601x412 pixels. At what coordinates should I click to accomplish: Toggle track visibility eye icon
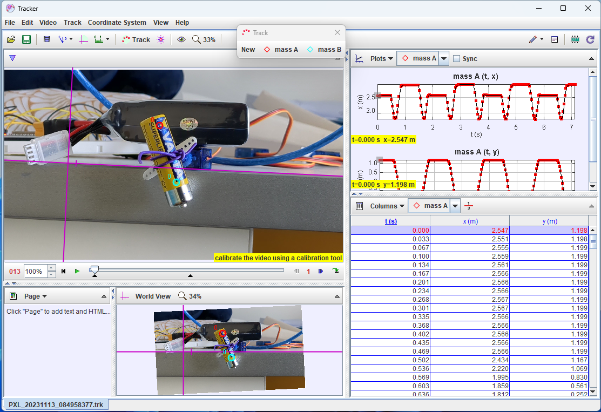[x=181, y=39]
